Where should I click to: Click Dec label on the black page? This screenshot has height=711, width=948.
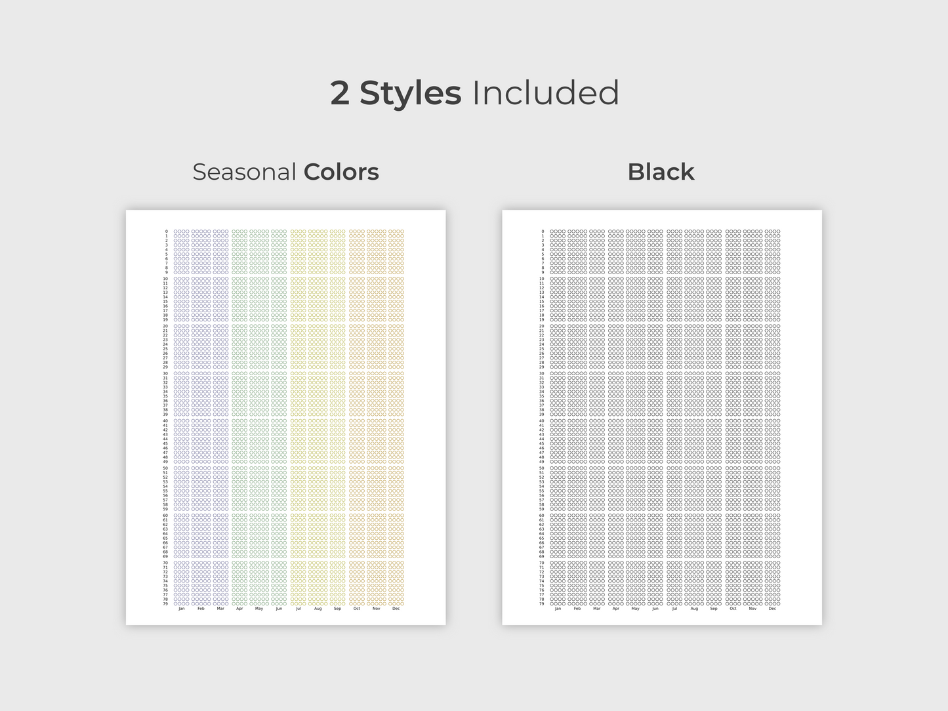point(772,609)
